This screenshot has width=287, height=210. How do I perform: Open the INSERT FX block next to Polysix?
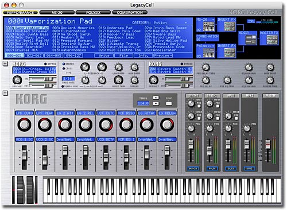click(x=227, y=51)
